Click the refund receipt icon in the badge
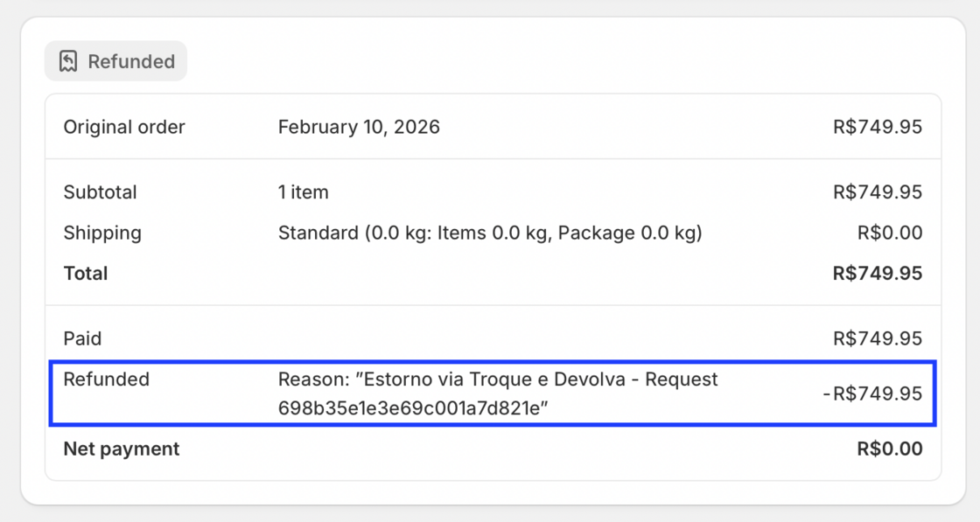980x522 pixels. coord(68,61)
